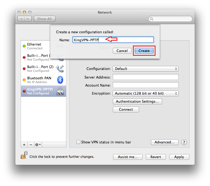
Task: Click the green Ethernet status dot
Action: [24, 46]
